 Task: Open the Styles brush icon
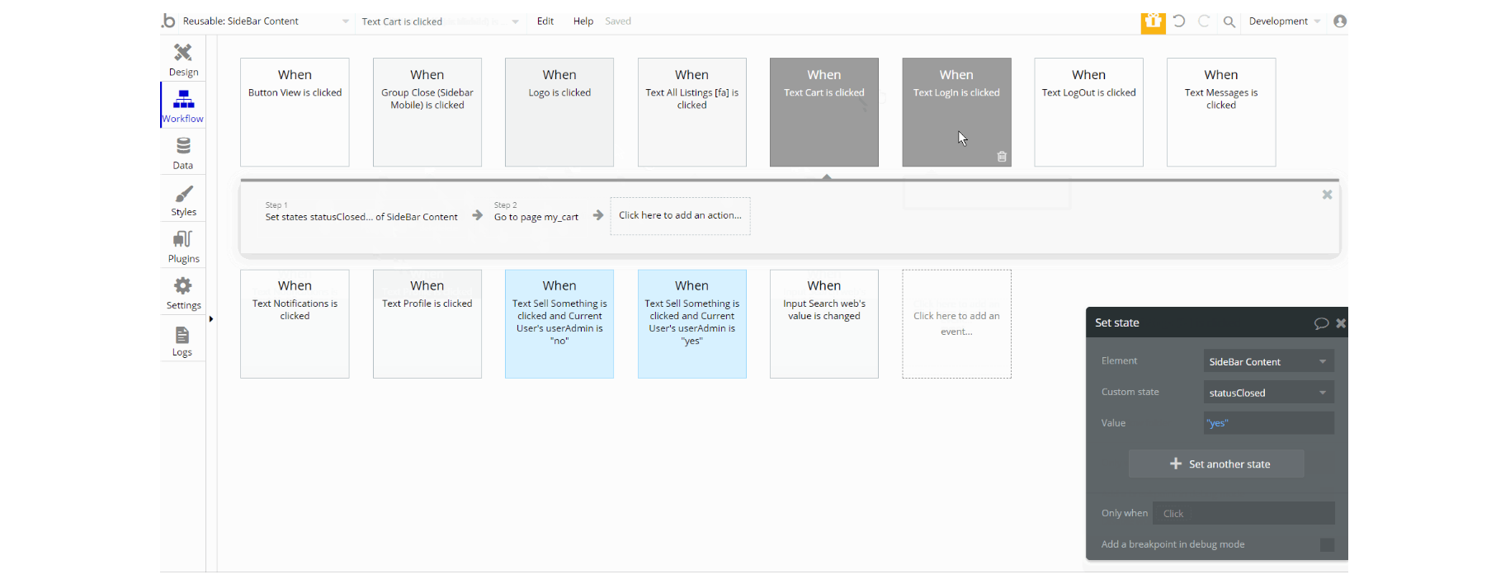pyautogui.click(x=183, y=194)
